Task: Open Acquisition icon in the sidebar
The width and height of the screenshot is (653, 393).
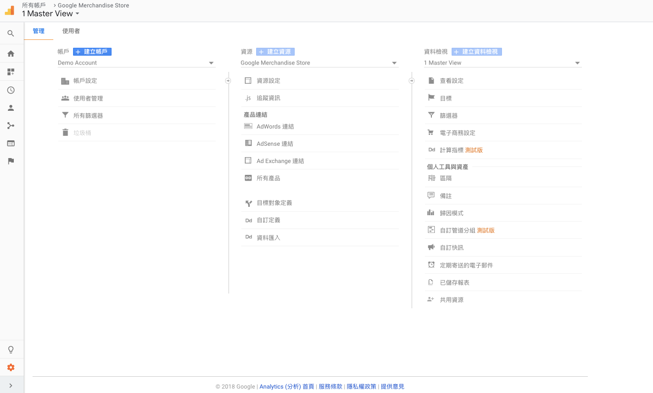Action: pos(11,126)
